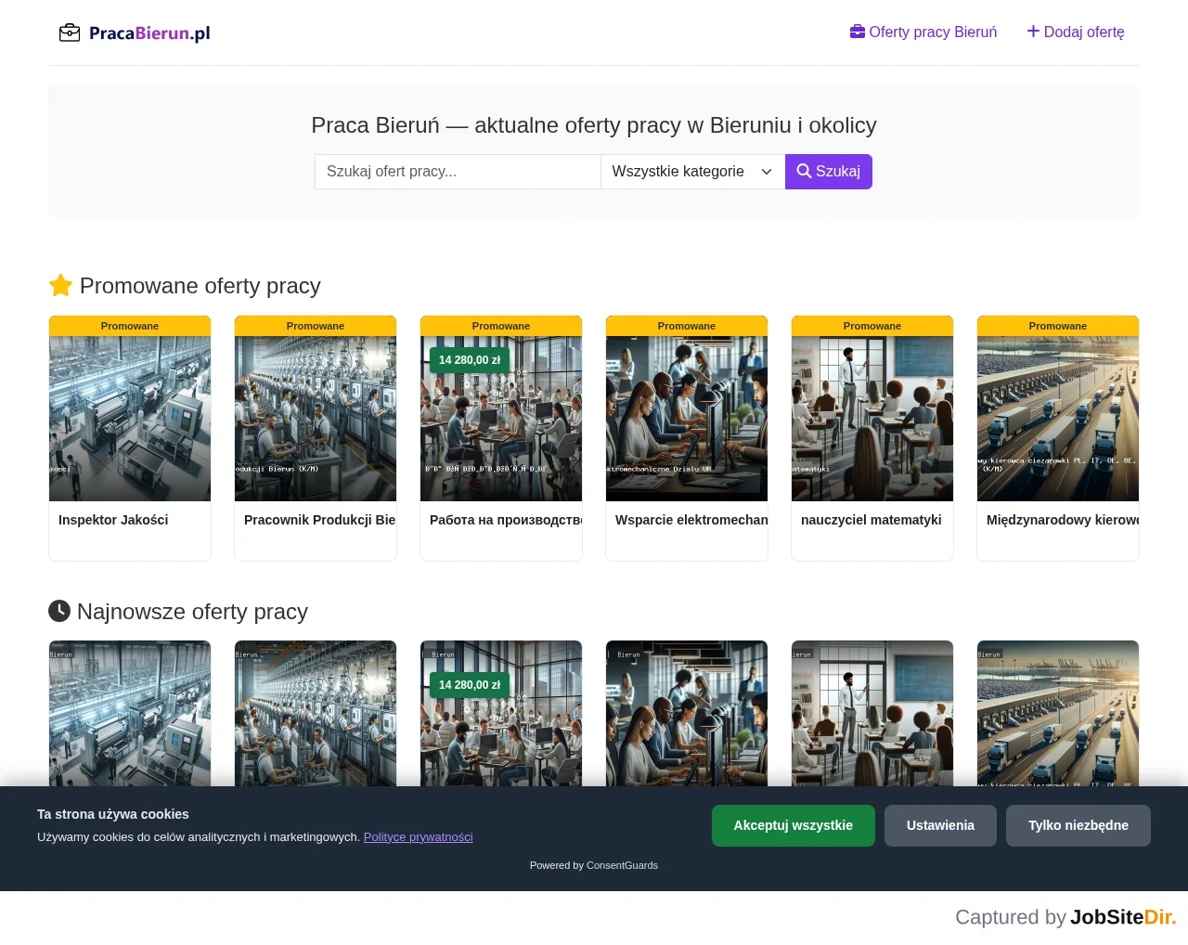Click the Międzynarodowy kierowca title
The width and height of the screenshot is (1188, 945).
point(1063,520)
